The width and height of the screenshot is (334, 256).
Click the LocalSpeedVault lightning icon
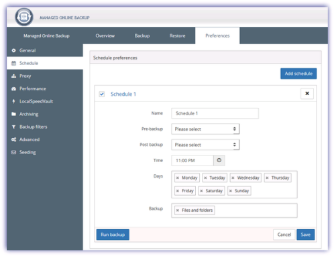[x=13, y=101]
